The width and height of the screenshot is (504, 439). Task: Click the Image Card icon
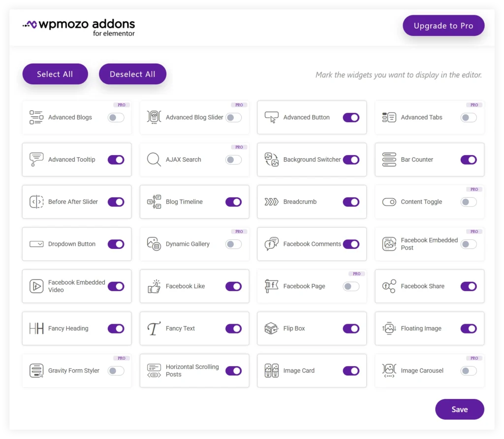point(272,371)
